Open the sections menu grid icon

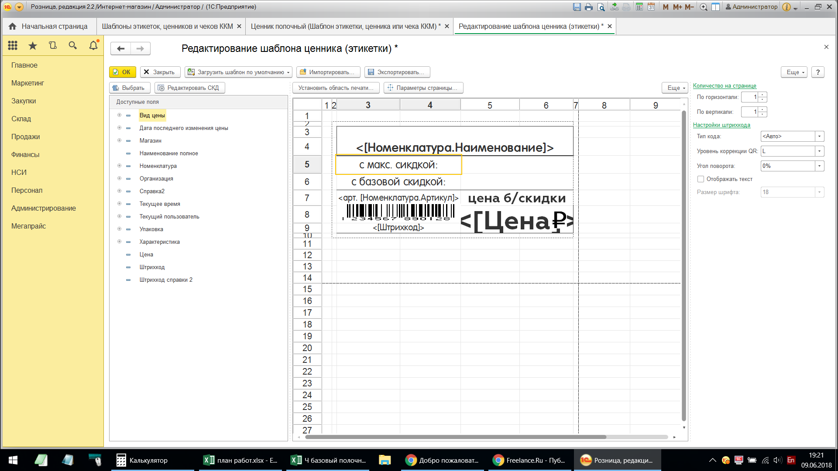[13, 45]
